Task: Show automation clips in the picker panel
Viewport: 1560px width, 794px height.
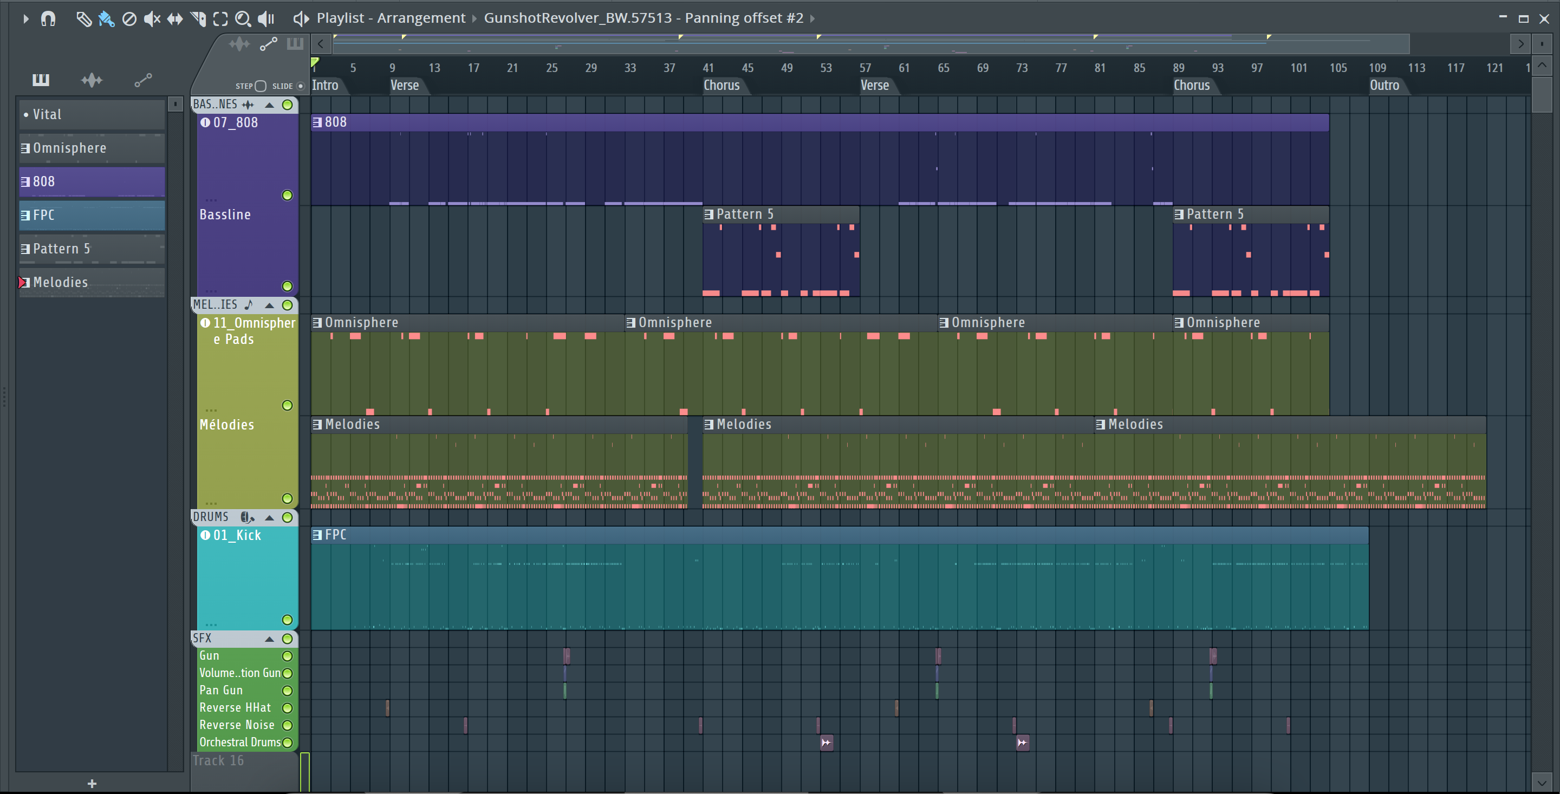Action: click(143, 79)
